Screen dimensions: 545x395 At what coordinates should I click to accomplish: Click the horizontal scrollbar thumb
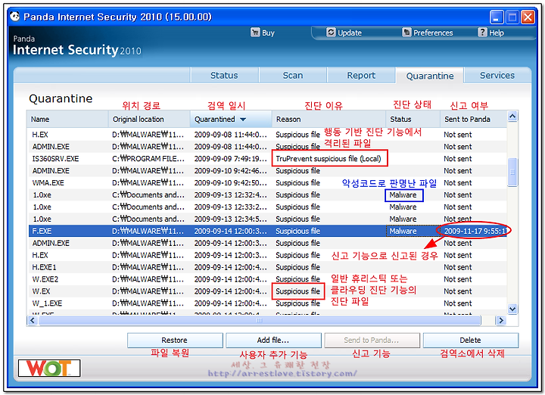pos(260,320)
